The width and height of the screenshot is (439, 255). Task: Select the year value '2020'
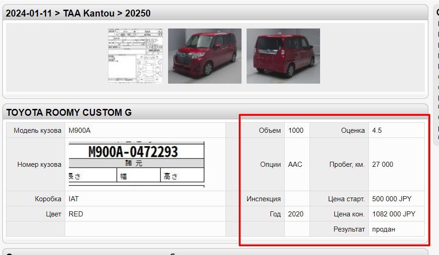point(296,214)
